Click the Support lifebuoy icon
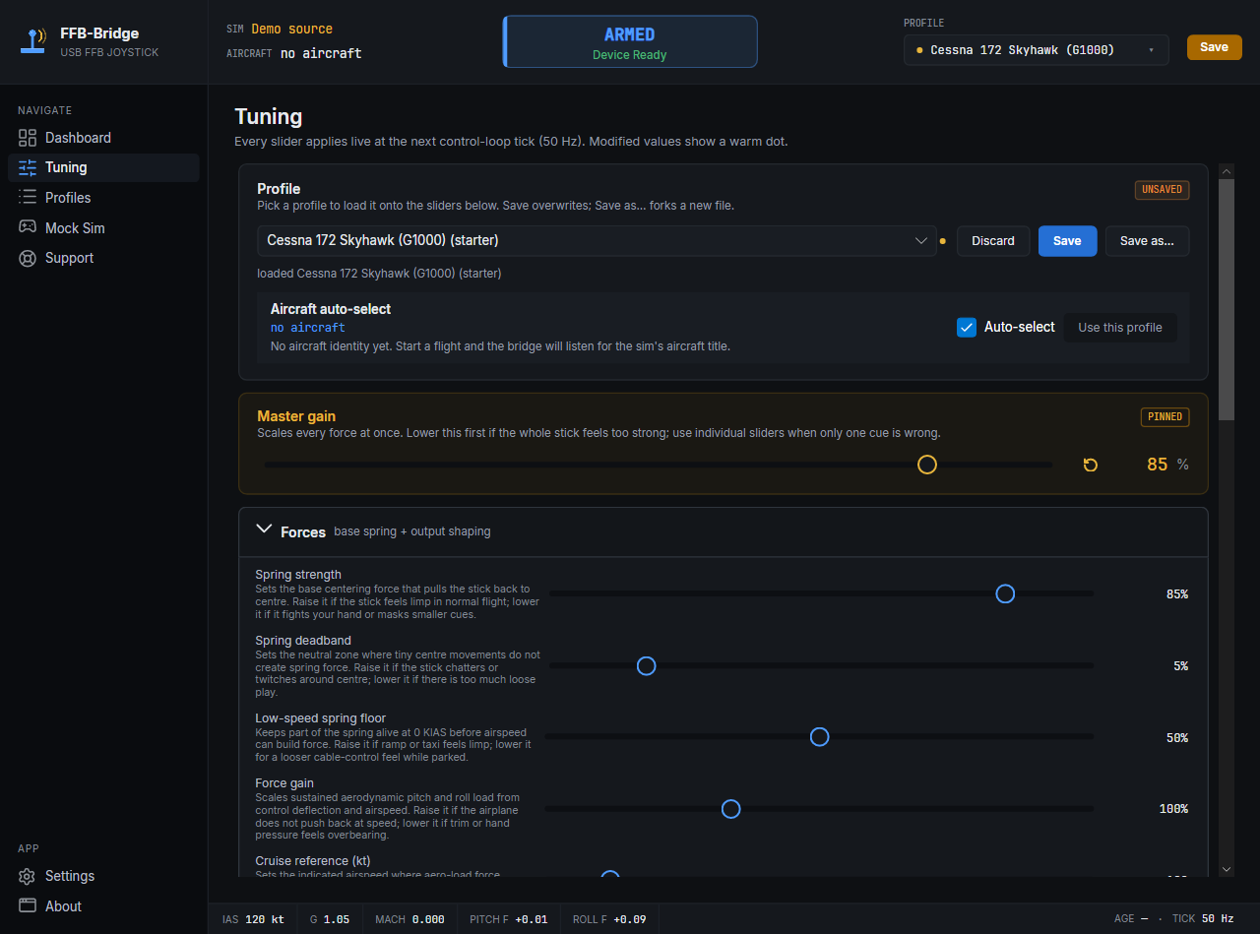Viewport: 1260px width, 934px height. click(x=28, y=258)
